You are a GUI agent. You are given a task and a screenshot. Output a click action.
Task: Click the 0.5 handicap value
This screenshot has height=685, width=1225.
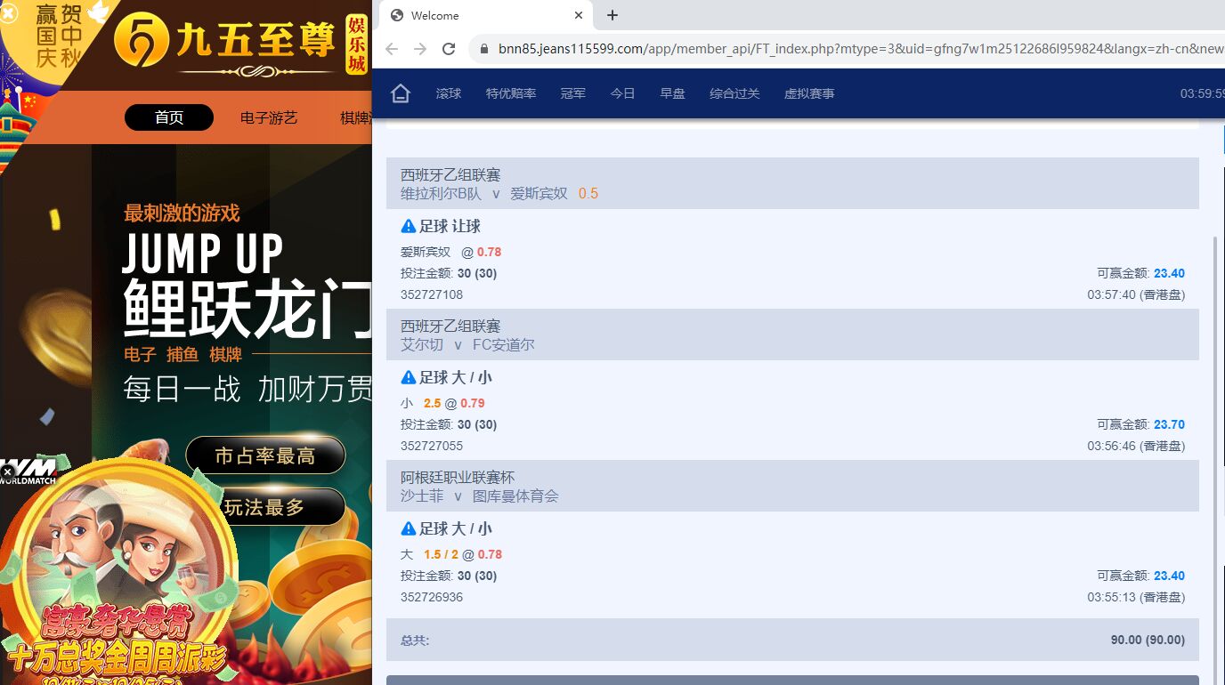click(x=588, y=193)
